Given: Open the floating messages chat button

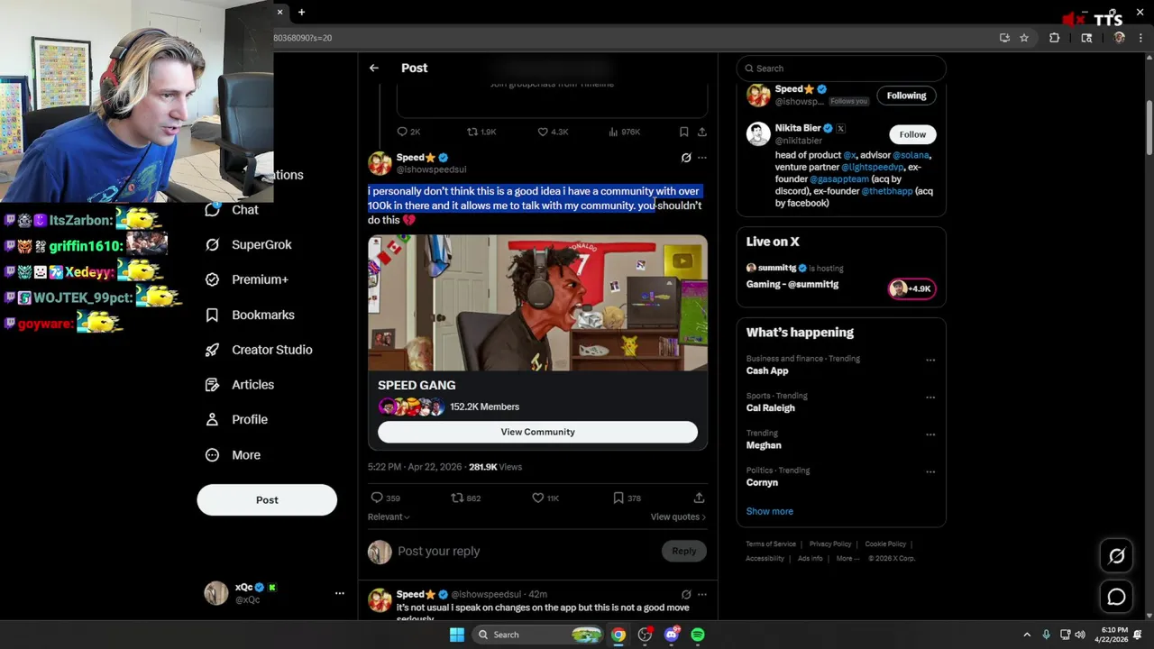Looking at the screenshot, I should click(1116, 597).
